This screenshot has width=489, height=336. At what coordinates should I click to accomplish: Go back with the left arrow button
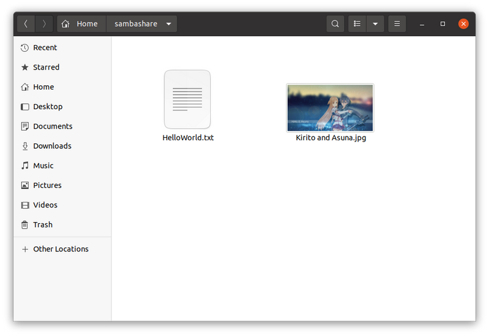click(26, 24)
